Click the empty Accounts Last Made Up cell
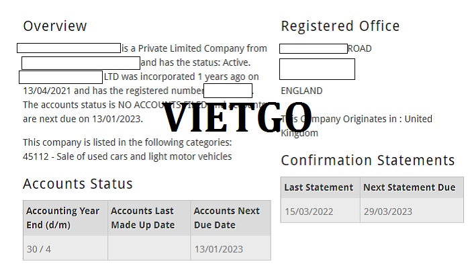This screenshot has height=280, width=470. [x=149, y=249]
